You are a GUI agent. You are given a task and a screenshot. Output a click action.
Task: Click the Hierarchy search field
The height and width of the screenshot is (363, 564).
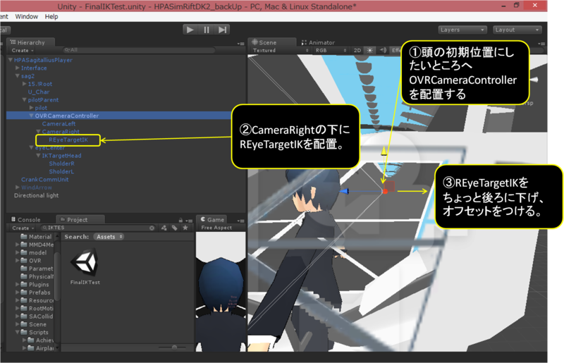tap(138, 50)
